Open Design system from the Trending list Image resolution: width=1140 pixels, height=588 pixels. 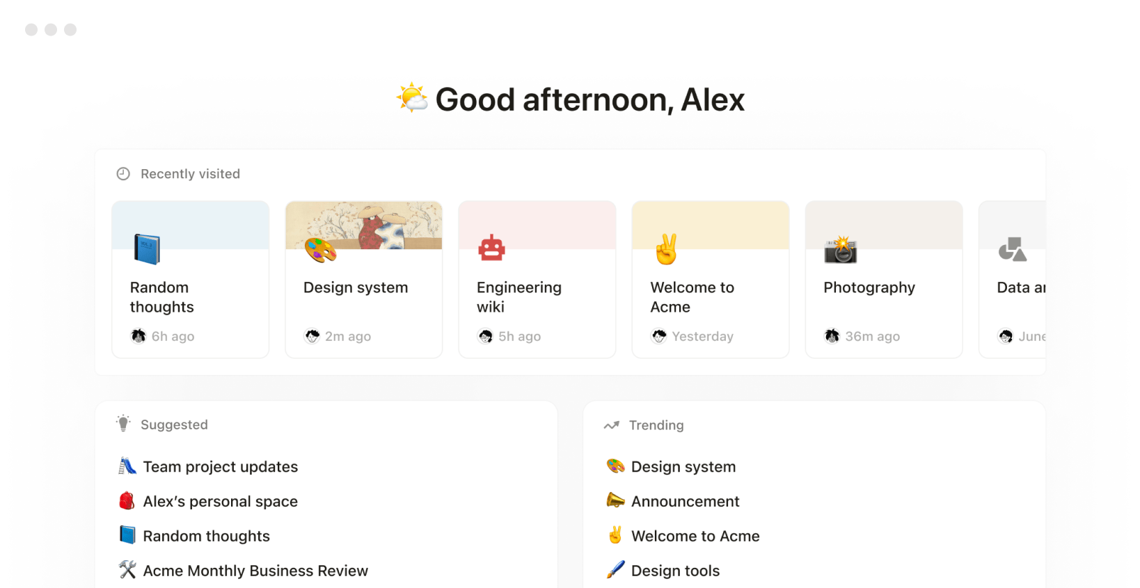[x=683, y=467]
